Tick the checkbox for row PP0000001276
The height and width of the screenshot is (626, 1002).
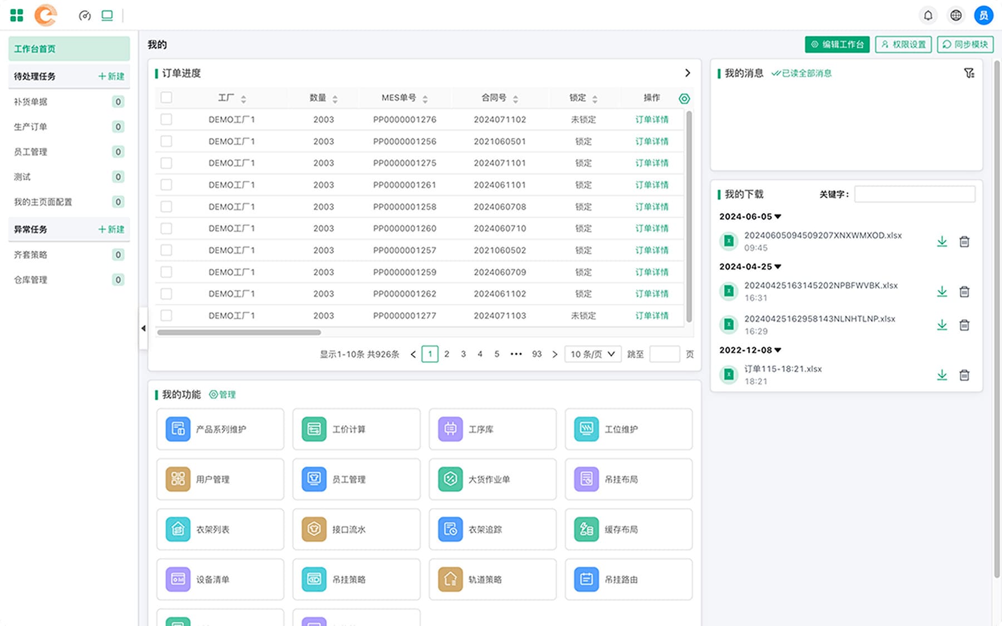point(166,120)
